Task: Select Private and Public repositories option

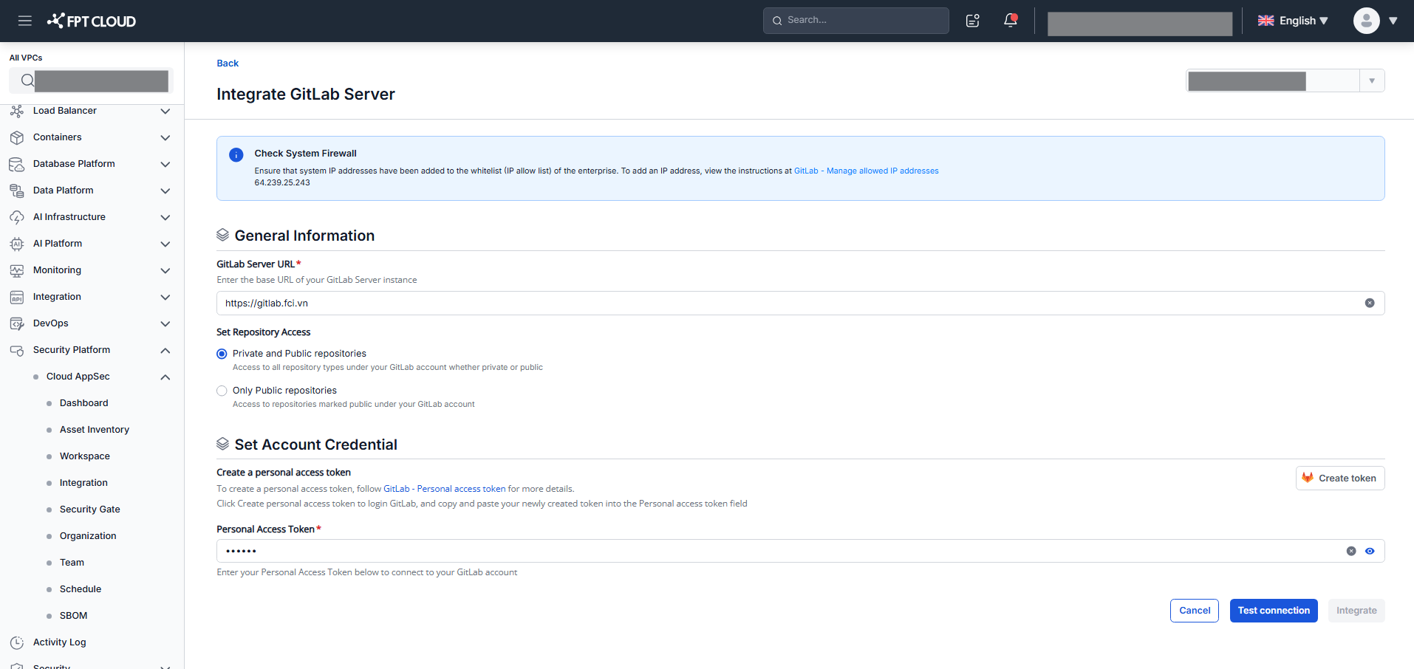Action: coord(222,354)
